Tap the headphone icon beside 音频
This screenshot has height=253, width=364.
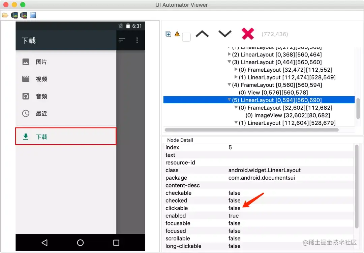[x=26, y=96]
